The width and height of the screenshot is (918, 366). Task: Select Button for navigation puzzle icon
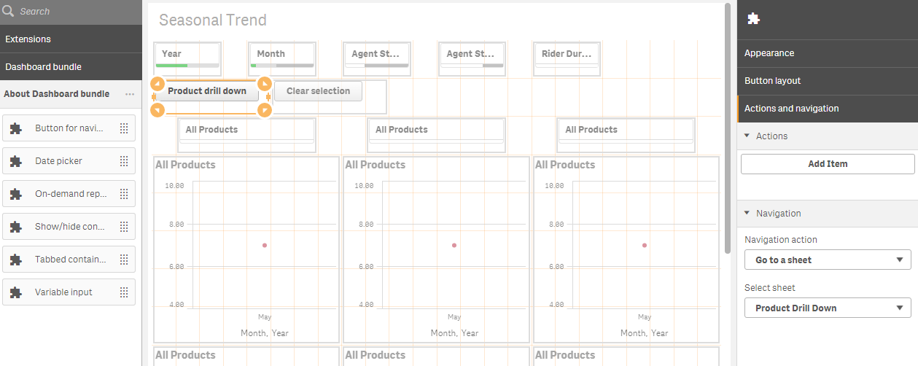click(x=16, y=128)
